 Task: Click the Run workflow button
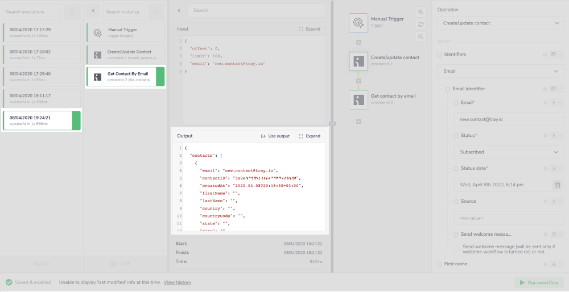539,282
